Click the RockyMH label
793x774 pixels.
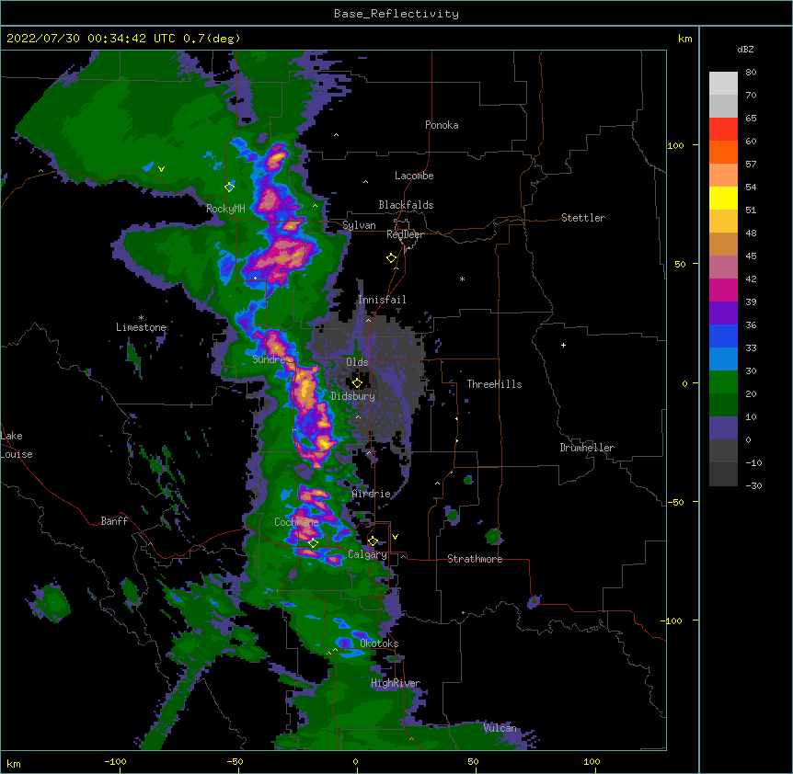pyautogui.click(x=225, y=209)
